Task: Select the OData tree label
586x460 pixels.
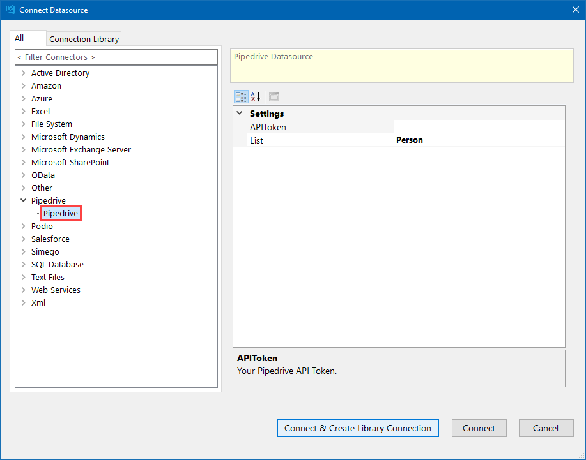Action: pyautogui.click(x=43, y=175)
